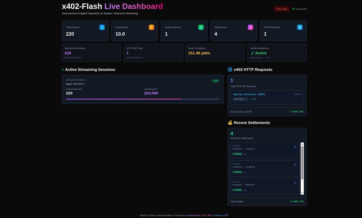Click the Packets/Sec orange lightning icon
The height and width of the screenshot is (218, 362).
[x=151, y=27]
